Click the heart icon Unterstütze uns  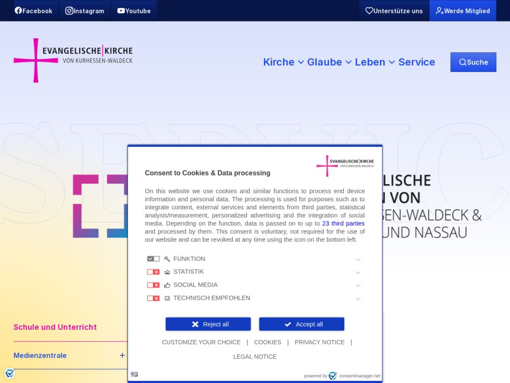(x=369, y=11)
